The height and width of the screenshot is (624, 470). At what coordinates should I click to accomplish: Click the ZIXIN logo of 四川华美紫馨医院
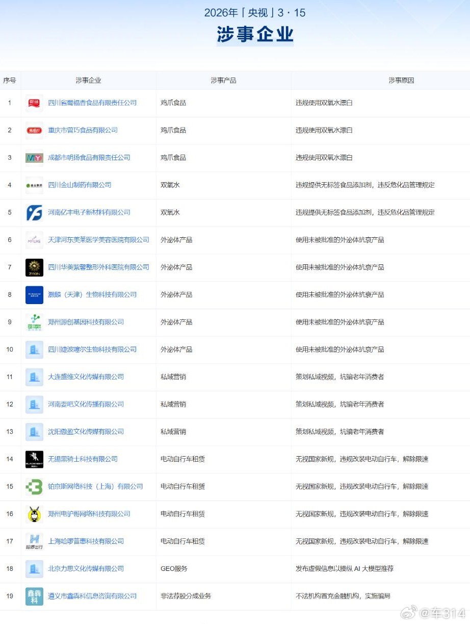point(34,267)
